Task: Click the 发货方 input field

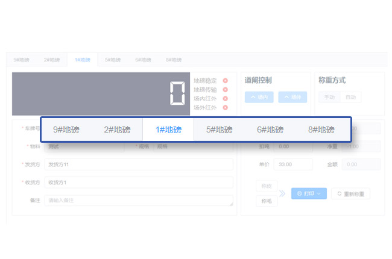Action: 138,164
